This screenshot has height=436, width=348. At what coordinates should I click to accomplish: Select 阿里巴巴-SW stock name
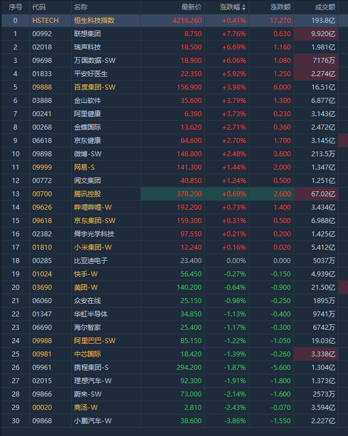(95, 340)
